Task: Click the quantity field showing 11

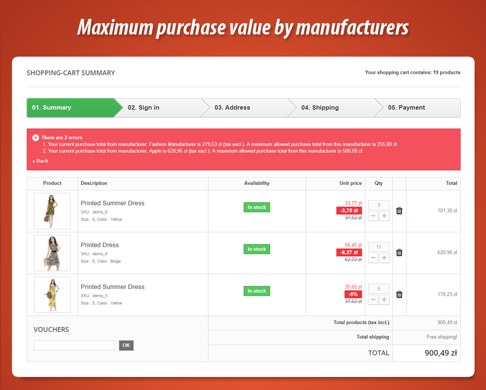Action: [x=379, y=247]
